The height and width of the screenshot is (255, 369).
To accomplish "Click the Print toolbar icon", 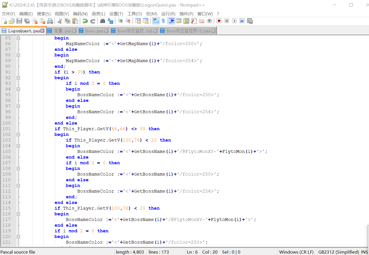I will (50, 21).
